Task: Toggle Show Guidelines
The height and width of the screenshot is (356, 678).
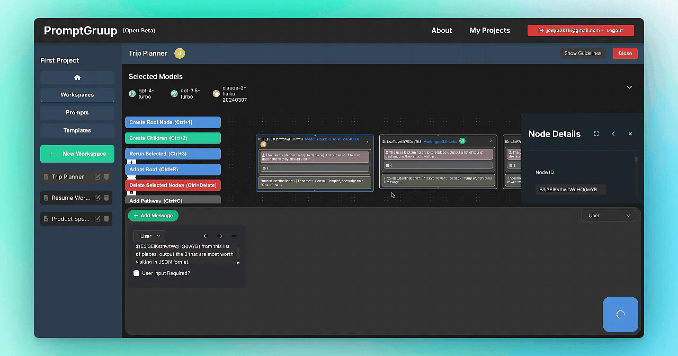Action: tap(583, 53)
